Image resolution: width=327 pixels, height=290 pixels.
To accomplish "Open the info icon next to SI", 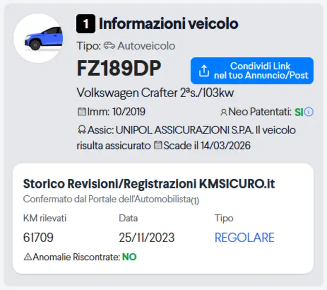I will [x=309, y=112].
